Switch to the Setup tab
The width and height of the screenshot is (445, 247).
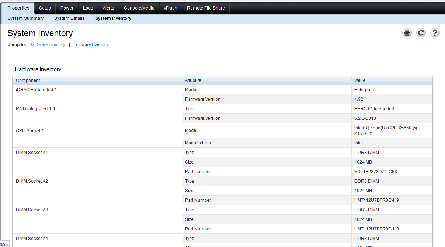[45, 8]
